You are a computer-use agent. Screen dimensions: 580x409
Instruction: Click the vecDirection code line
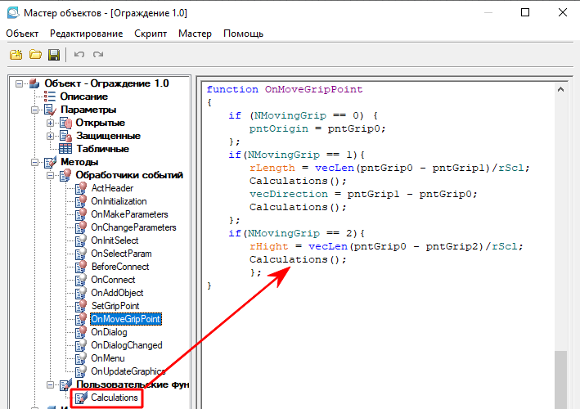(x=363, y=194)
